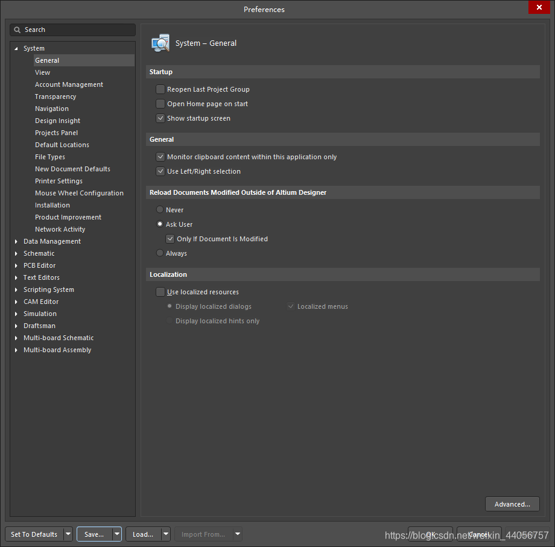Open the View preferences page
Screen dimensions: 555x547
[42, 72]
